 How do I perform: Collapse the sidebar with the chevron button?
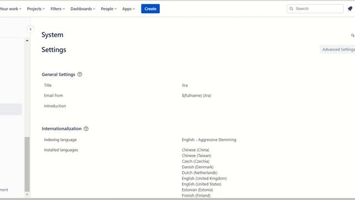coord(31,29)
